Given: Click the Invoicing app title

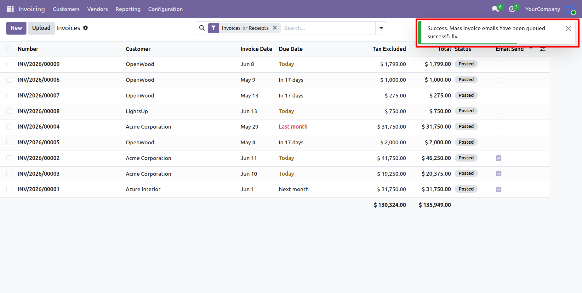Looking at the screenshot, I should (x=31, y=9).
